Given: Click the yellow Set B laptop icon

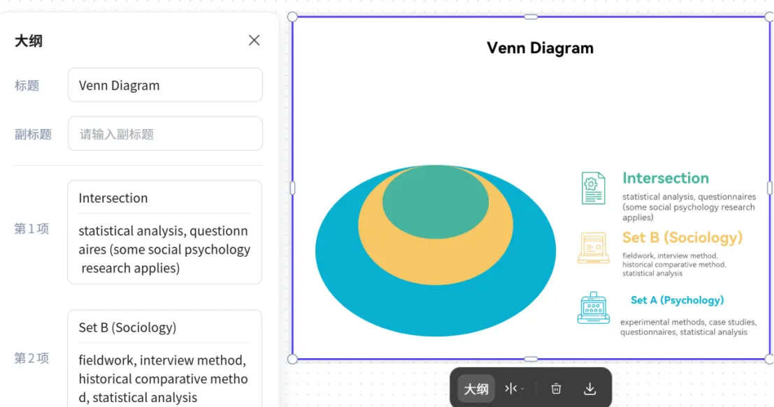Looking at the screenshot, I should click(x=593, y=248).
